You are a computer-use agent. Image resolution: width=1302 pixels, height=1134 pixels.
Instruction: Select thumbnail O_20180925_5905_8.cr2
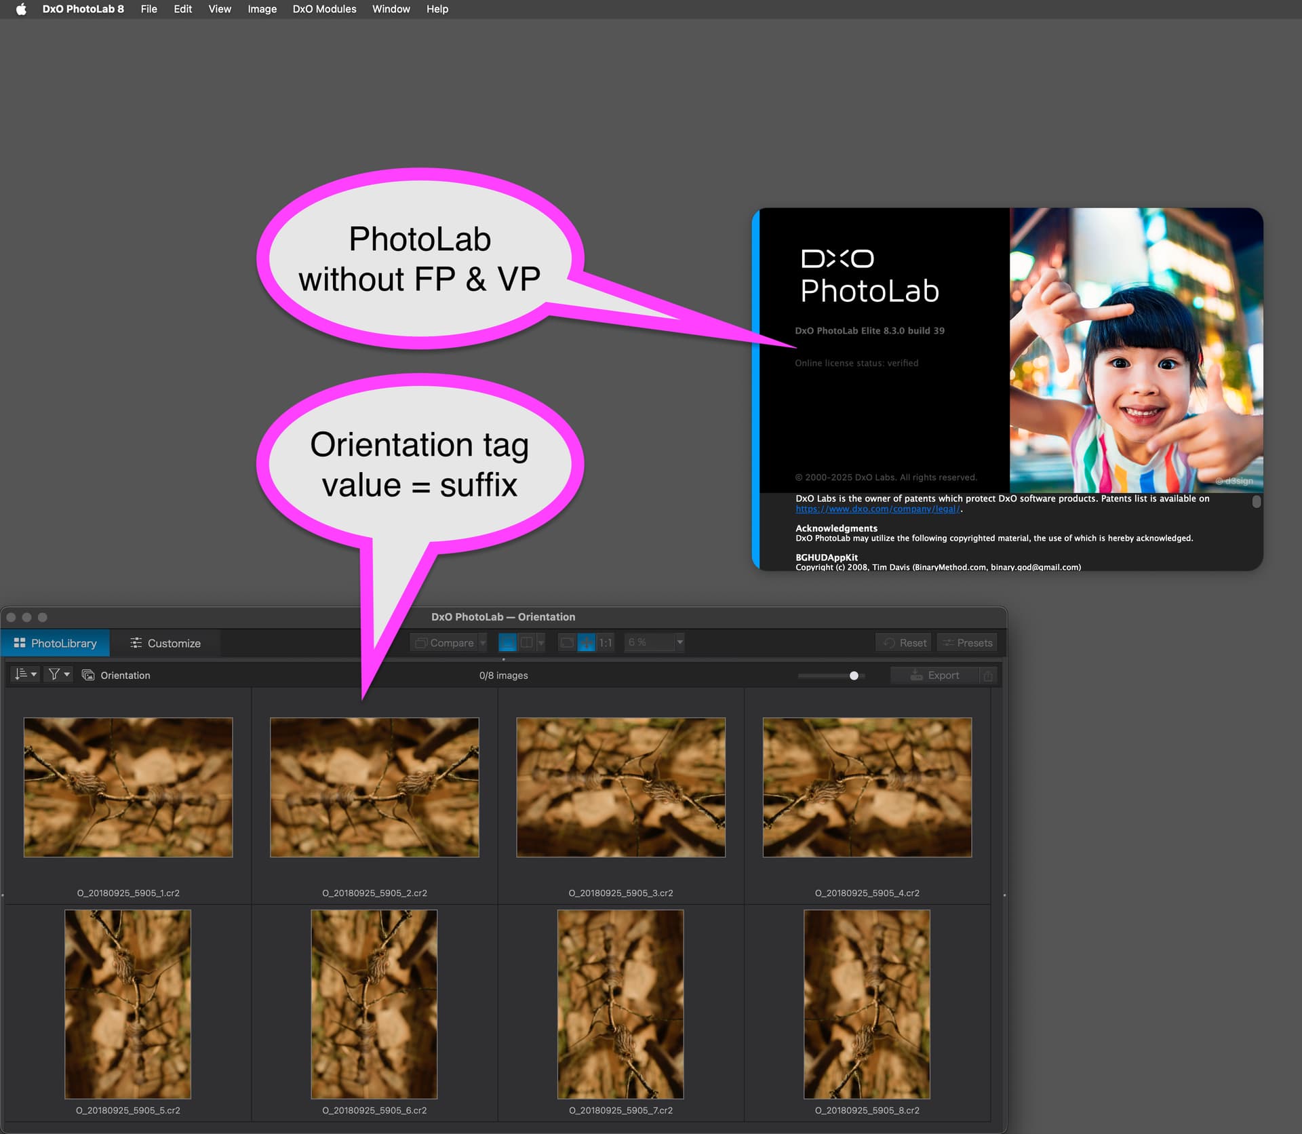pyautogui.click(x=867, y=1004)
